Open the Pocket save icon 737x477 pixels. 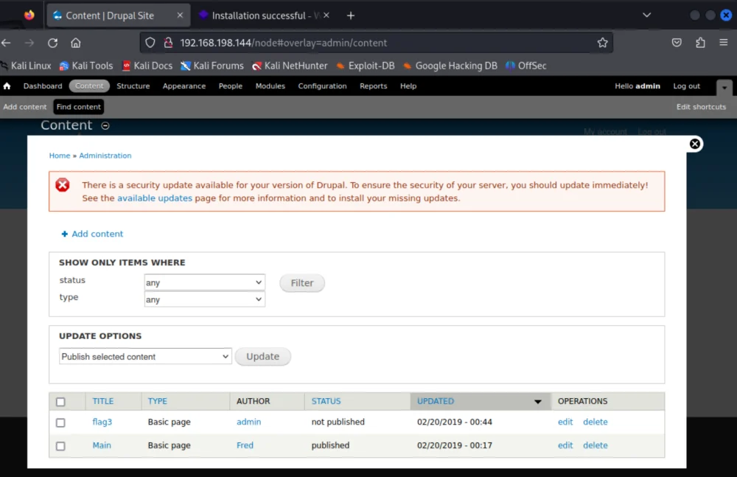click(x=677, y=43)
